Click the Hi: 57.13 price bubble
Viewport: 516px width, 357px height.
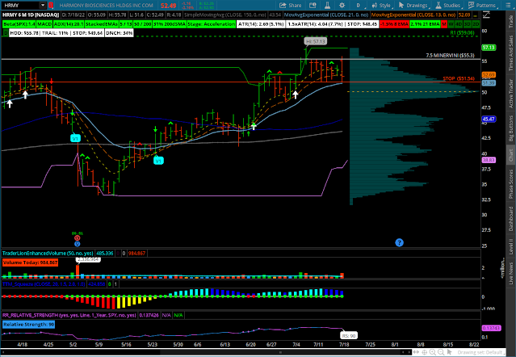tap(315, 41)
